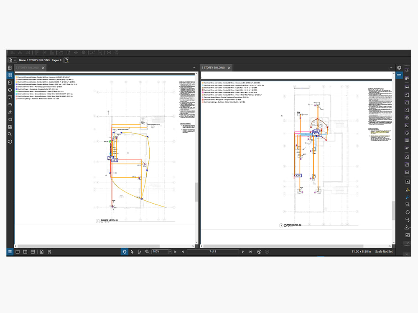Go to the next page
Image resolution: width=418 pixels, height=313 pixels.
click(x=242, y=252)
